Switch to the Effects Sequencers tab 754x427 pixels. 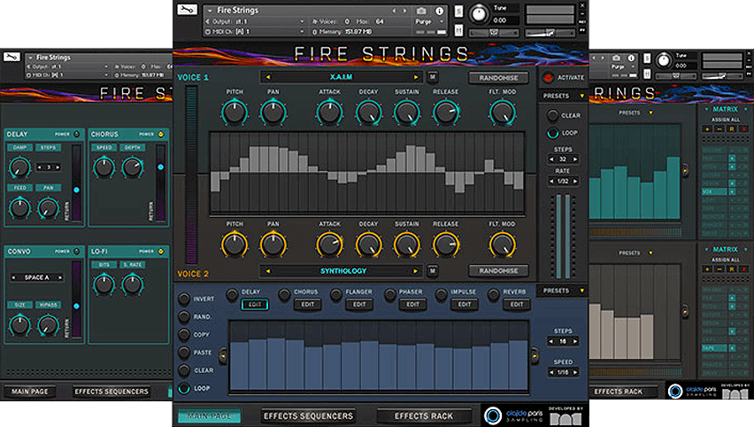click(x=307, y=415)
